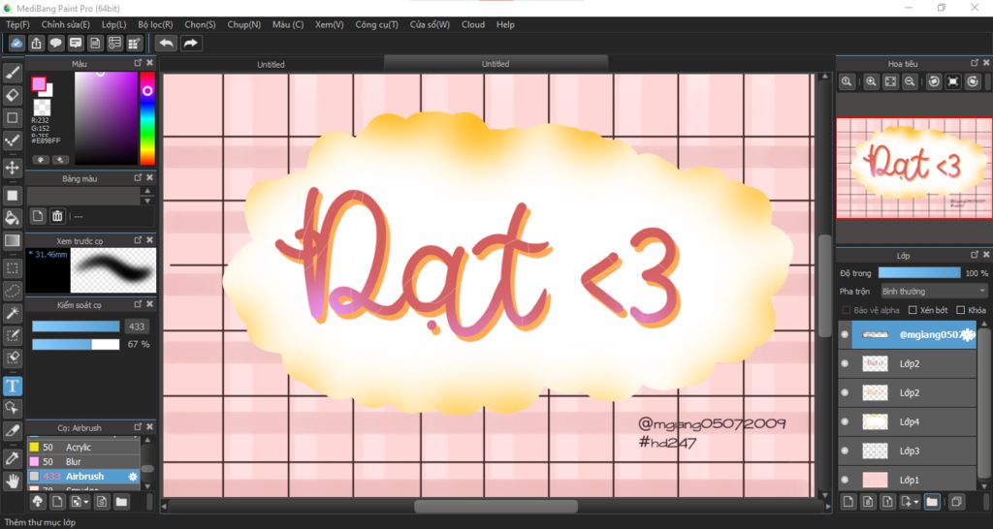Click the add layer folder icon
This screenshot has width=993, height=529.
click(932, 502)
